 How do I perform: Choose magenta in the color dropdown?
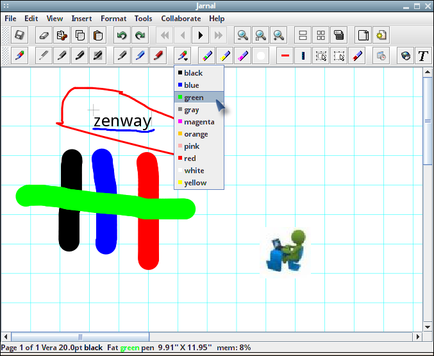tap(199, 122)
